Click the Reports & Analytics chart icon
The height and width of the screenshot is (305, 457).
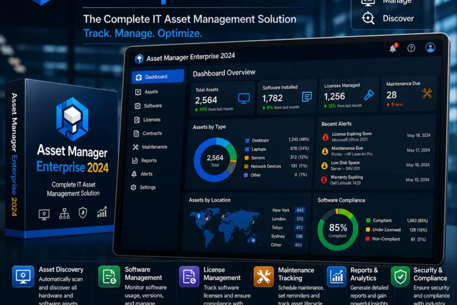[336, 276]
